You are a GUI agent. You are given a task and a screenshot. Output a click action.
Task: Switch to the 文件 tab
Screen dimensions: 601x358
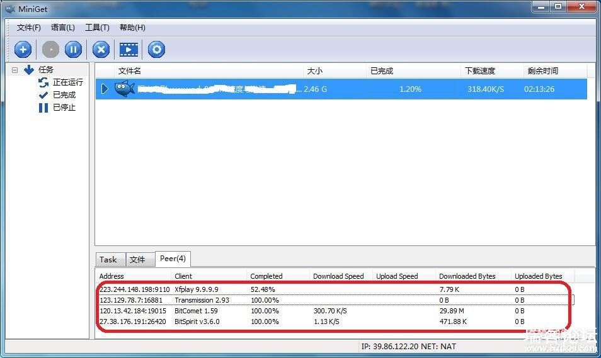[x=140, y=260]
